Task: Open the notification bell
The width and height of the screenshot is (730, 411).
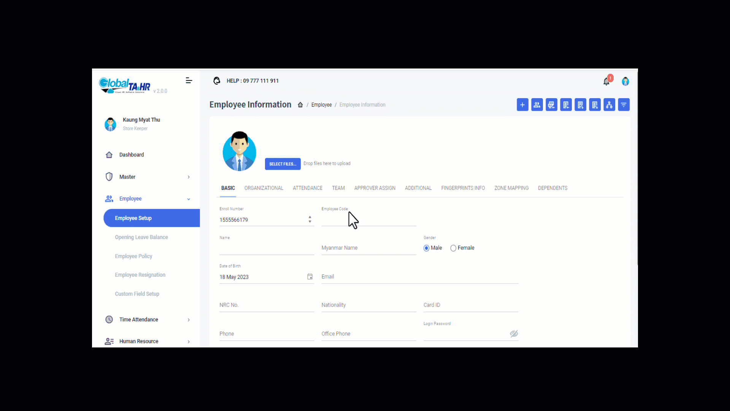Action: (x=606, y=81)
